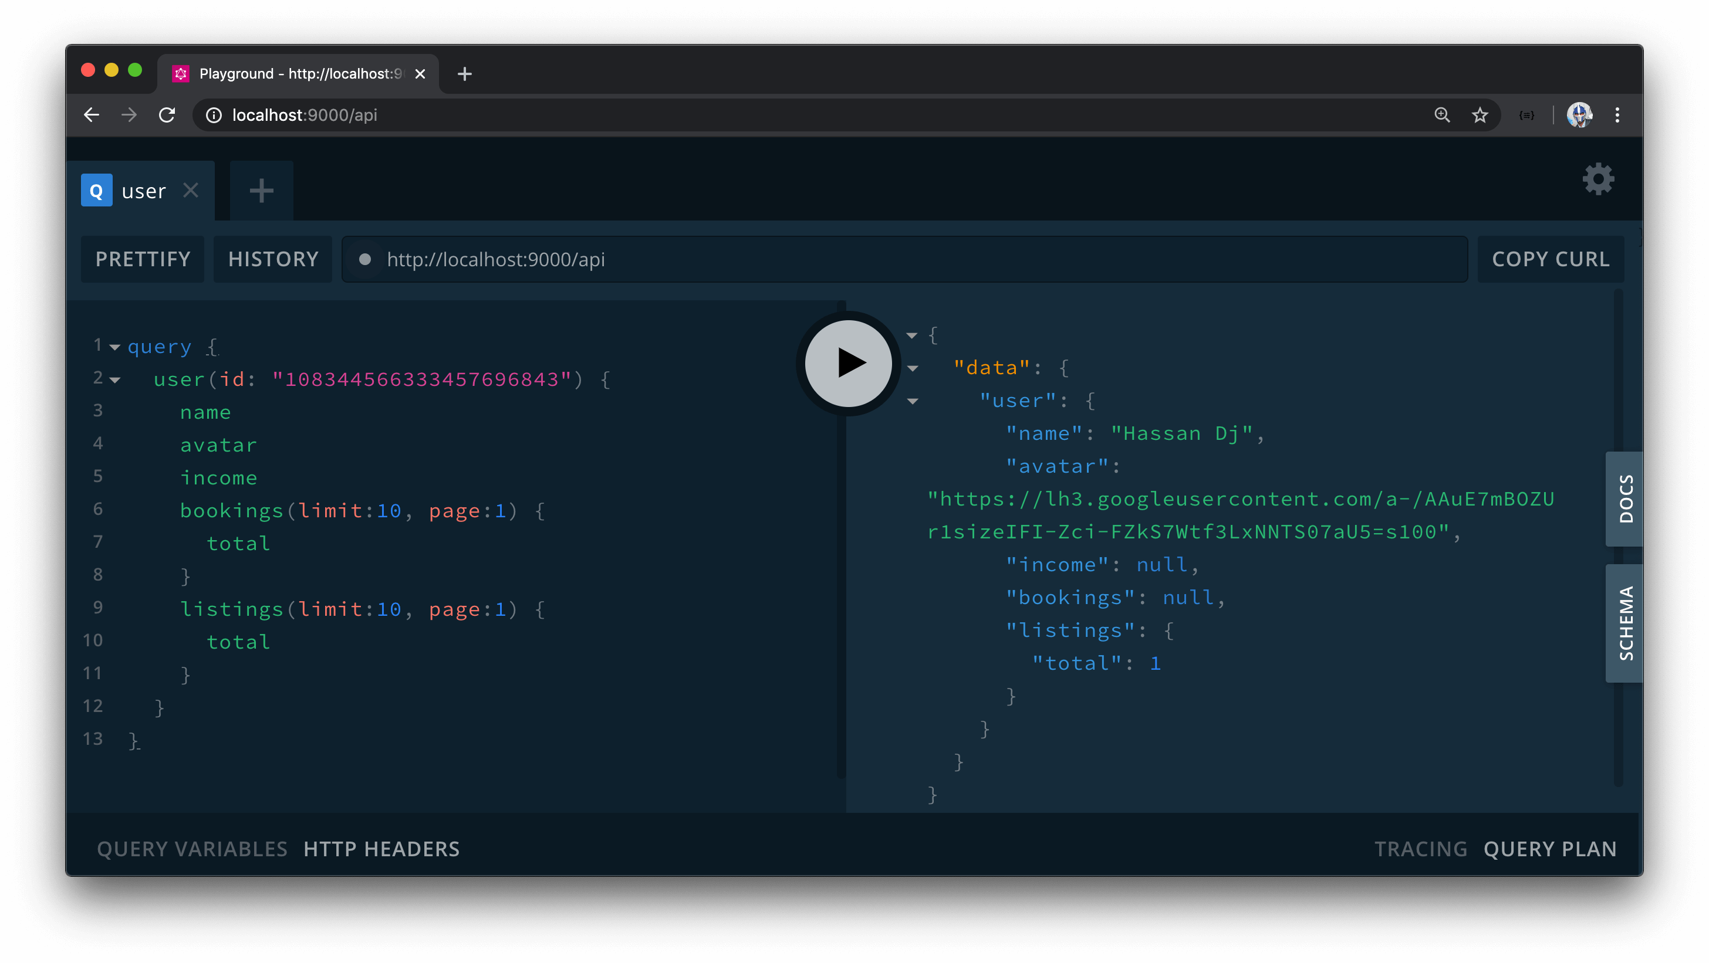Click the TRACING label
Viewport: 1709px width, 963px height.
[1421, 848]
